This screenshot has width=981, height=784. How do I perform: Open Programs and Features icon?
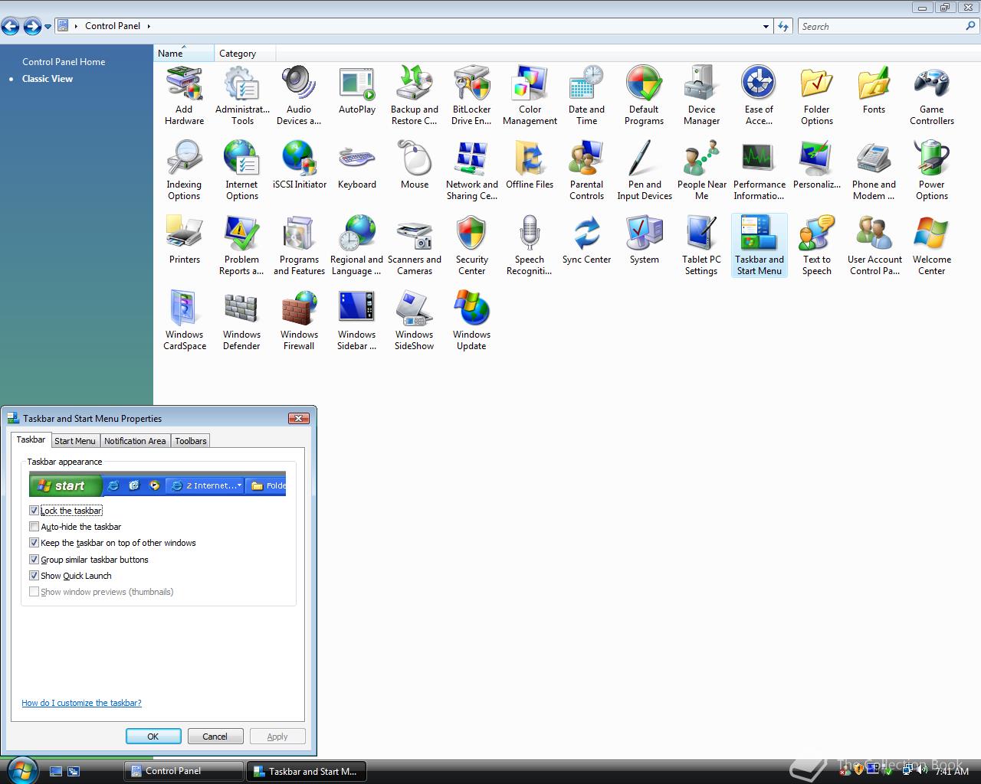(299, 246)
